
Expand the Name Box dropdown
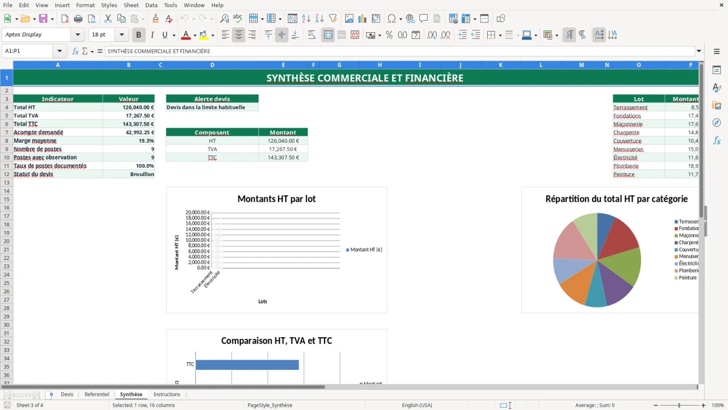click(x=59, y=51)
